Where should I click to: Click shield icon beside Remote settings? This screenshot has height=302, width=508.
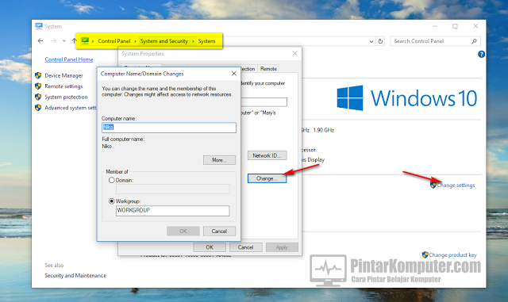(x=38, y=86)
